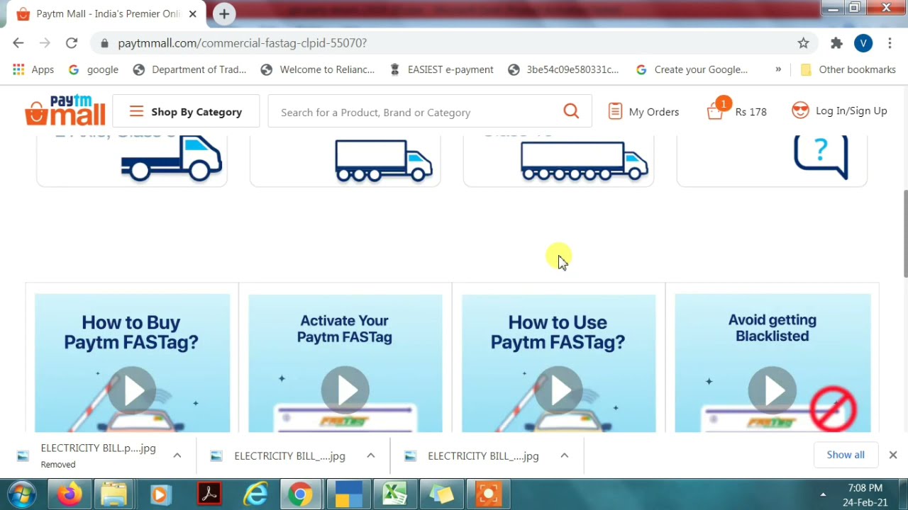
Task: Open My Orders
Action: 643,112
